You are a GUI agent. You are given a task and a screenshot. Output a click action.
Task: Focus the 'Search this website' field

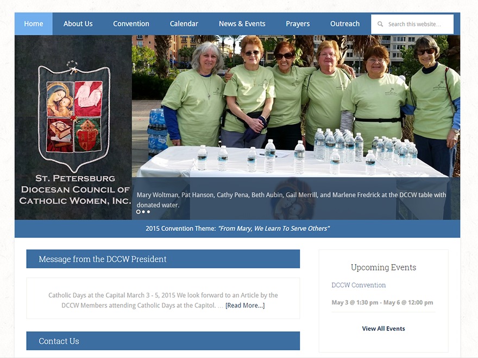click(x=412, y=24)
